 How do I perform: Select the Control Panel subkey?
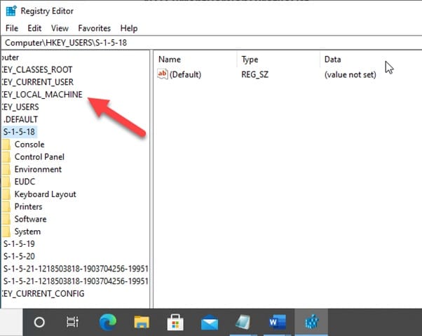click(x=39, y=156)
